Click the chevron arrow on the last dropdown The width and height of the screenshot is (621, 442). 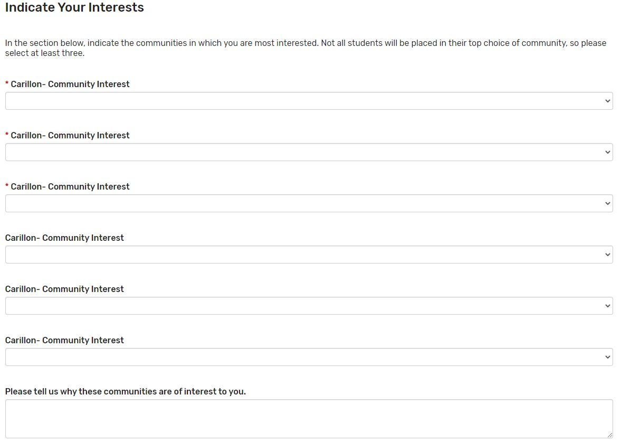(607, 357)
